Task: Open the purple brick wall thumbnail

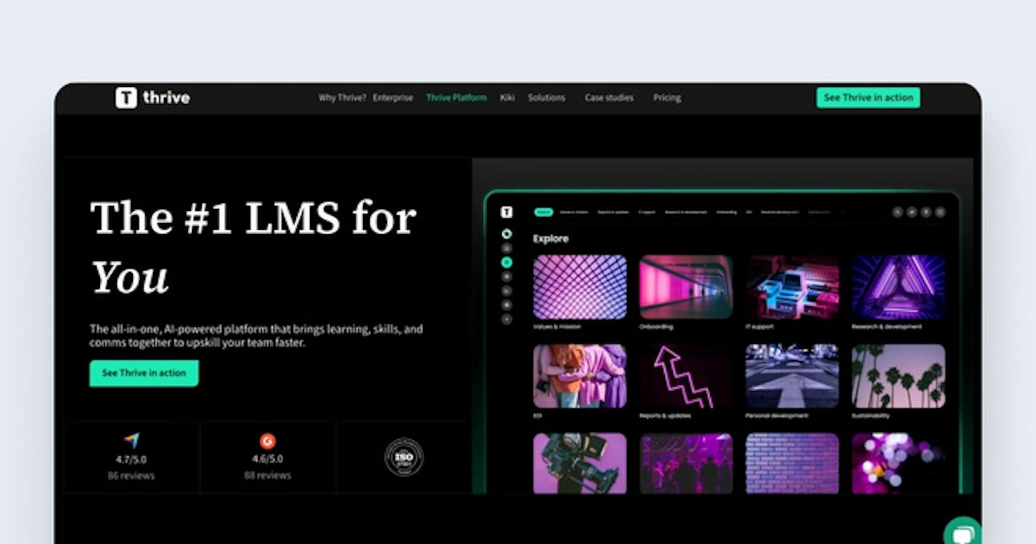Action: pyautogui.click(x=792, y=464)
